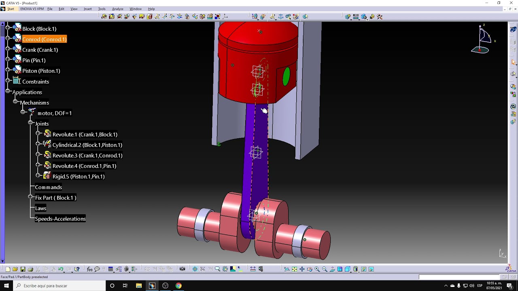The width and height of the screenshot is (518, 291).
Task: Click the Fit All In icon
Action: [294, 269]
